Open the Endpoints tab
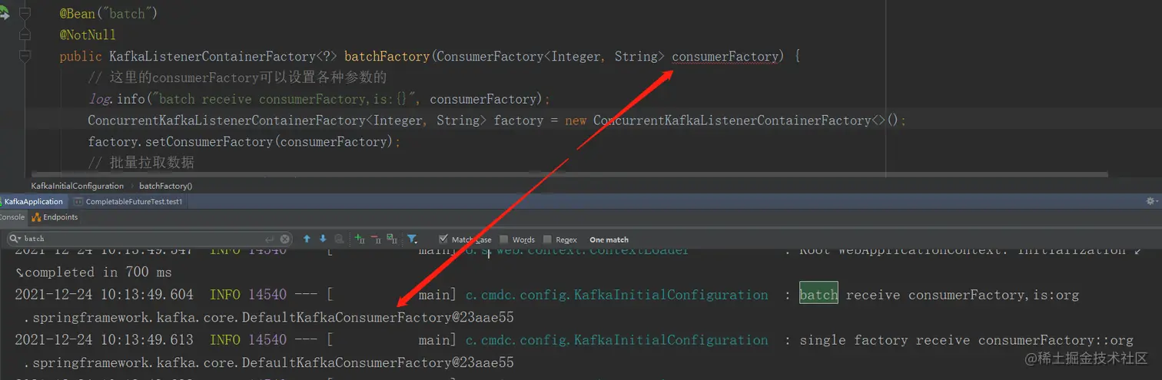This screenshot has width=1162, height=380. (x=55, y=217)
